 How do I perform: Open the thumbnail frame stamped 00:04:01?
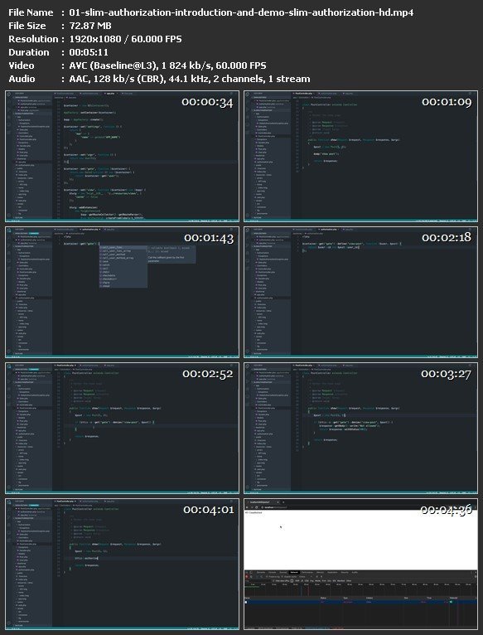(x=122, y=565)
